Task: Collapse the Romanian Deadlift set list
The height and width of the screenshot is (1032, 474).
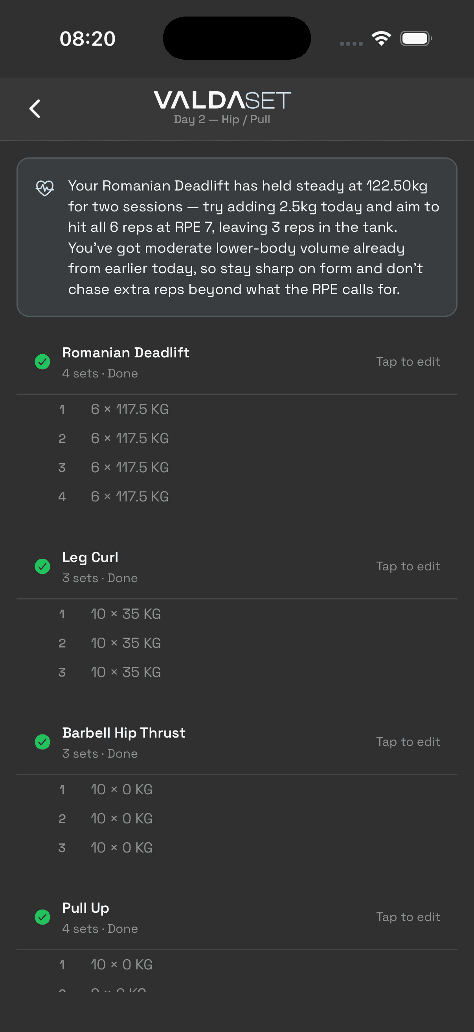Action: click(126, 353)
